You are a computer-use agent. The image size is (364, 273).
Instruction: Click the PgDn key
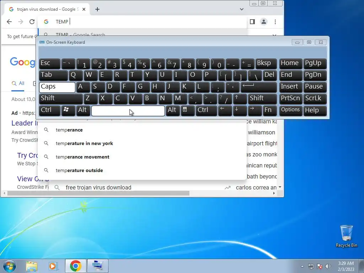tap(315, 75)
